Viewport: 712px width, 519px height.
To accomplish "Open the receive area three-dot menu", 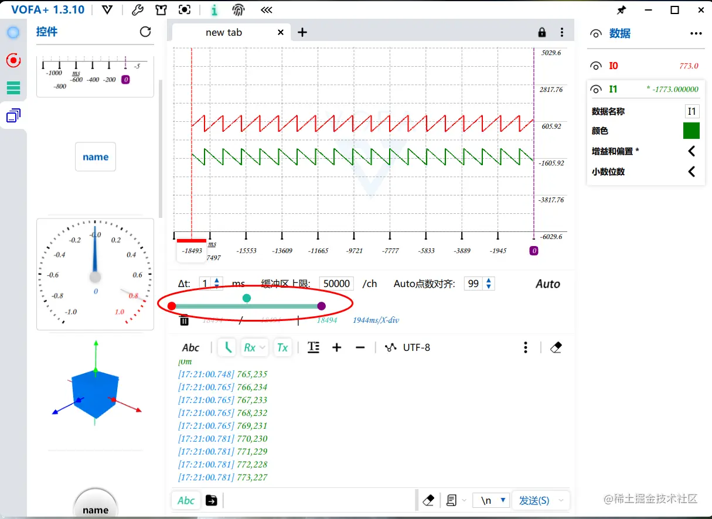I will (526, 347).
